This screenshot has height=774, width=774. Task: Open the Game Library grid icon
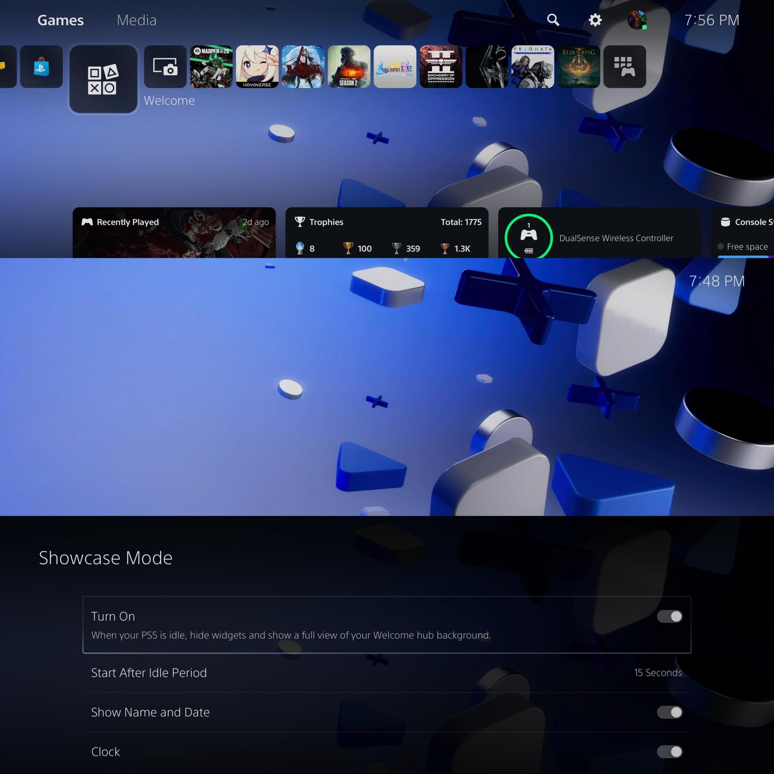pos(624,67)
